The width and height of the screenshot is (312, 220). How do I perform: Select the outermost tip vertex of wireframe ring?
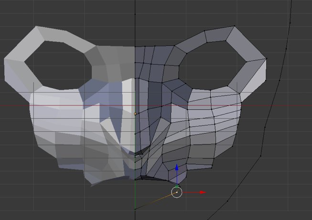pos(266,58)
